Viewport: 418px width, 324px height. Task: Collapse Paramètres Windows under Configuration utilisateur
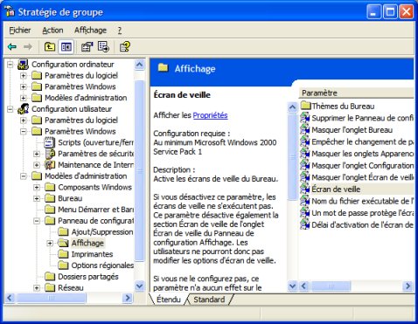click(24, 131)
